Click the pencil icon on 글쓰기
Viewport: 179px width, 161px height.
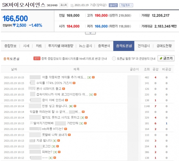[161, 58]
